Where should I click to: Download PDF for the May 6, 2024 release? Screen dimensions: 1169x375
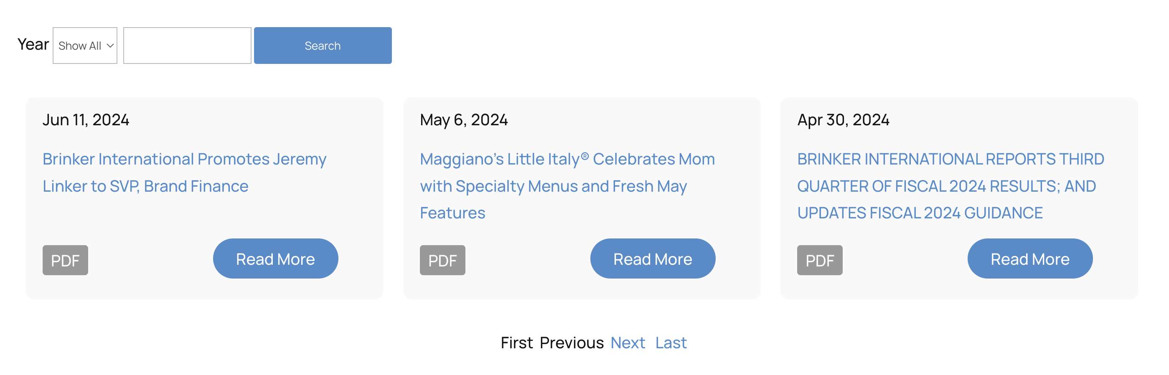click(x=442, y=260)
